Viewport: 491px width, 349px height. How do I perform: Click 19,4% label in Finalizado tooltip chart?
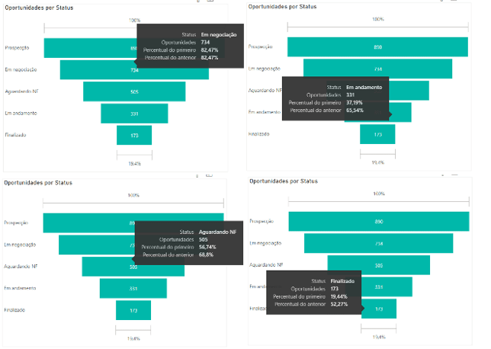(x=379, y=337)
